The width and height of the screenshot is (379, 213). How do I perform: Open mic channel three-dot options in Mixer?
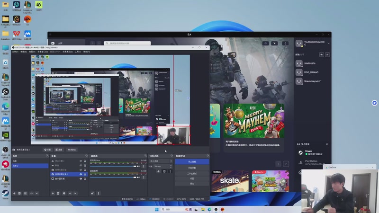point(144,166)
